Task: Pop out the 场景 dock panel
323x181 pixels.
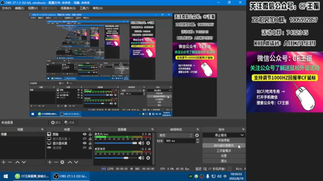Action: 42,130
